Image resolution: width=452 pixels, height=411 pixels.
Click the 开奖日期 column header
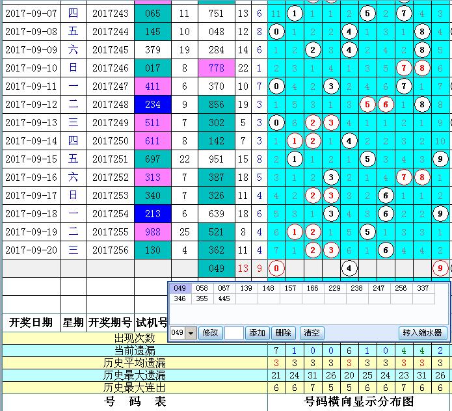pos(31,323)
